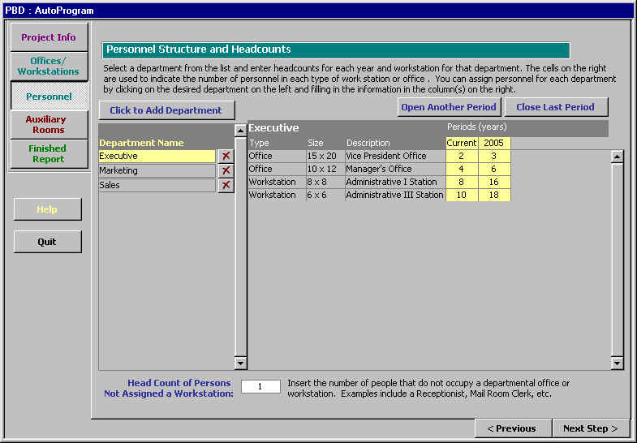Select the Sales department row
The image size is (637, 443).
point(157,185)
